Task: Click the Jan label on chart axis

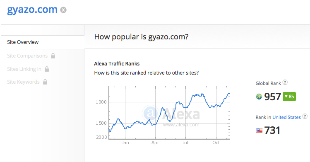Action: (x=125, y=143)
